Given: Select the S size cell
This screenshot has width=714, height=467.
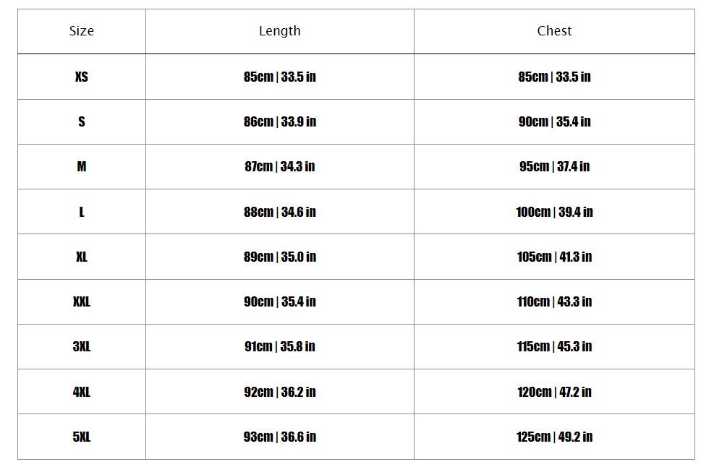Looking at the screenshot, I should click(x=82, y=121).
